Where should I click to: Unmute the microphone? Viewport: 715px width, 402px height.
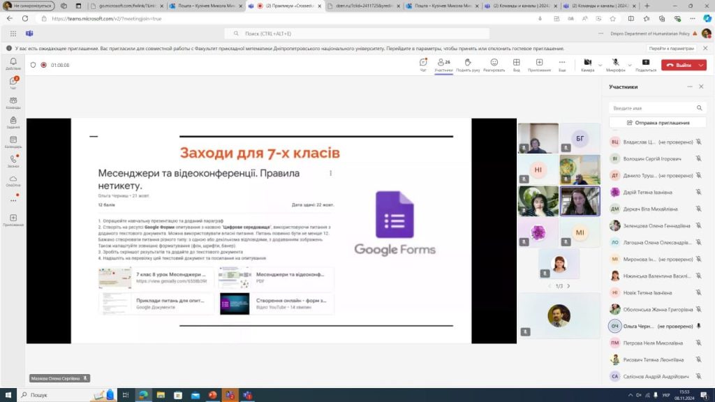pyautogui.click(x=614, y=63)
